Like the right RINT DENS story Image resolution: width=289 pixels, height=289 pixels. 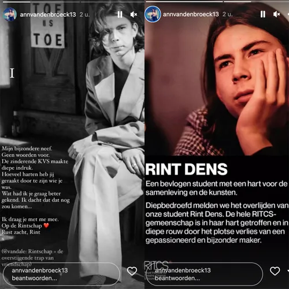tap(275, 271)
